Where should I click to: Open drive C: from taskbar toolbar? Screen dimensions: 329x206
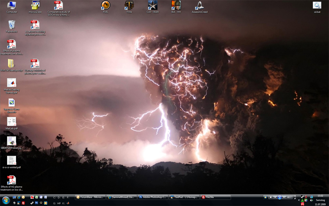coord(54,197)
